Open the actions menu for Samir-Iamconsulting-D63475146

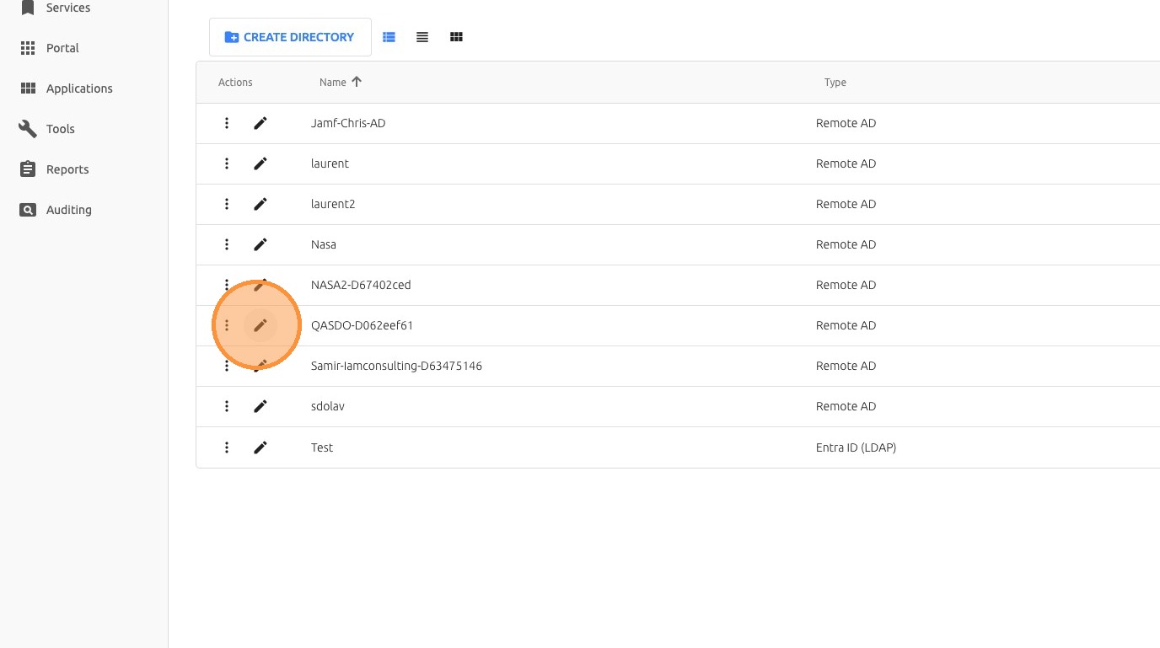coord(227,366)
